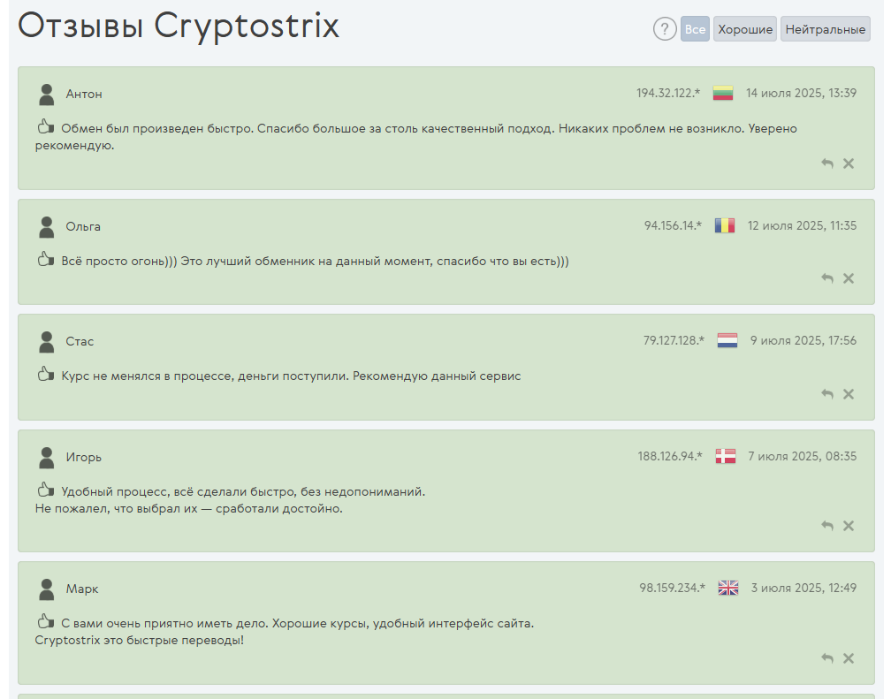Click review text 'Всё просто огонь)))'

316,262
